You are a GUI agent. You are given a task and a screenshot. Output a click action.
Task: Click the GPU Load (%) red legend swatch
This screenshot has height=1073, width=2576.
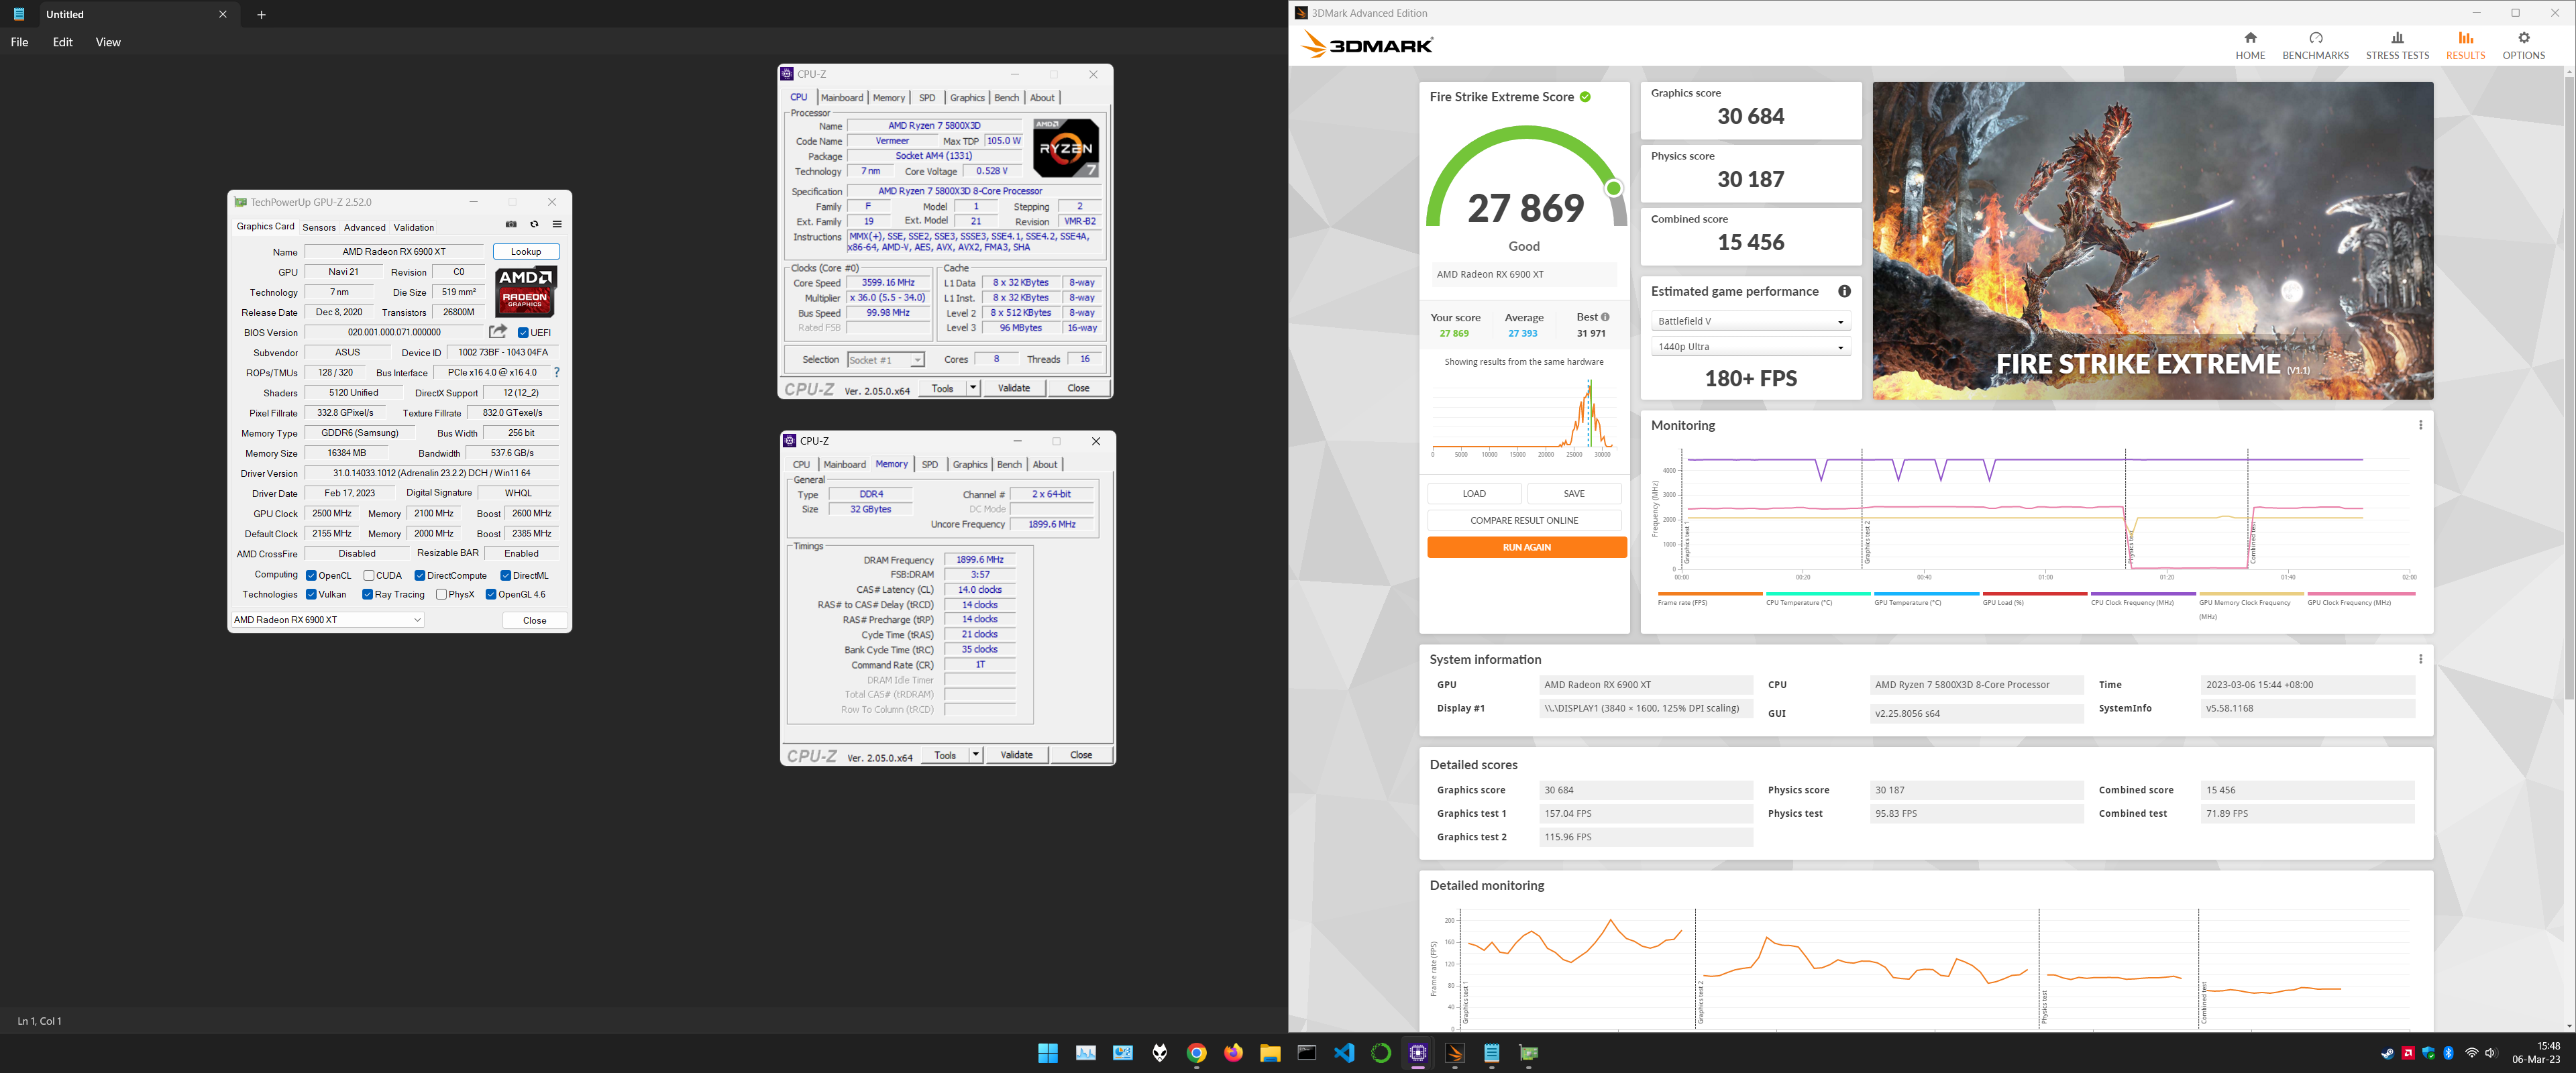(x=2034, y=594)
